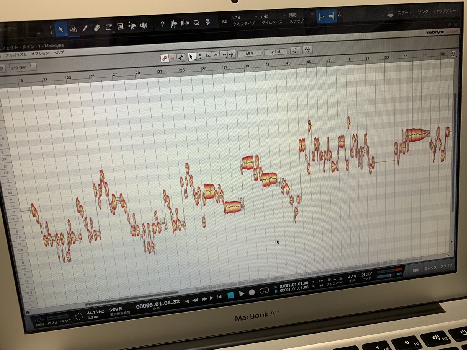Toggle the loop button in transport
This screenshot has width=467, height=350.
(x=264, y=290)
